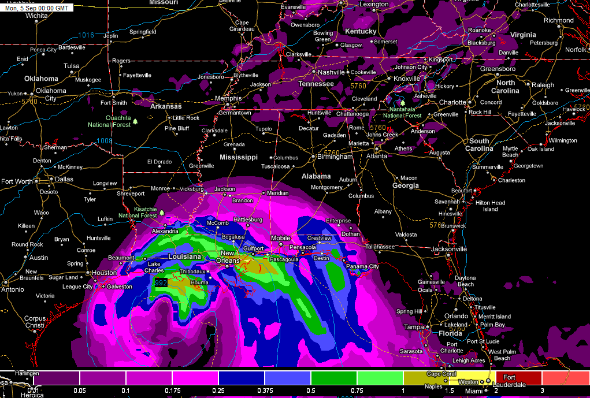590x398 pixels.
Task: Click the 'Richmond' city label
Action: click(559, 20)
